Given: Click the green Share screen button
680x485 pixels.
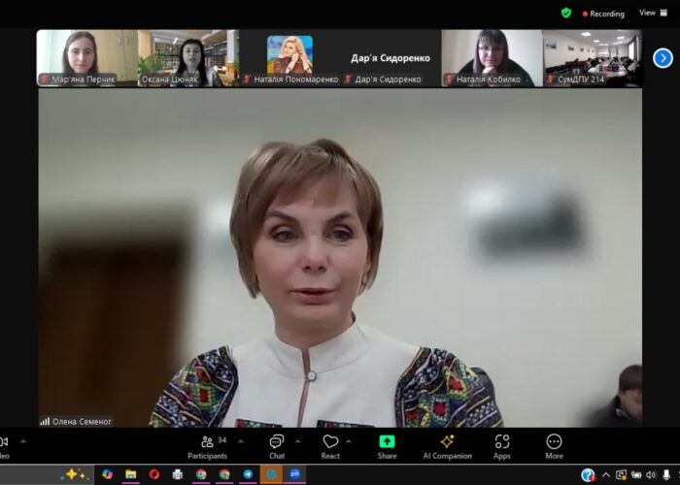Looking at the screenshot, I should tap(387, 445).
